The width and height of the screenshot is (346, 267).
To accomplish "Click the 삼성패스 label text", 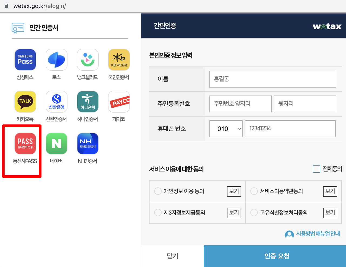I will pyautogui.click(x=25, y=77).
